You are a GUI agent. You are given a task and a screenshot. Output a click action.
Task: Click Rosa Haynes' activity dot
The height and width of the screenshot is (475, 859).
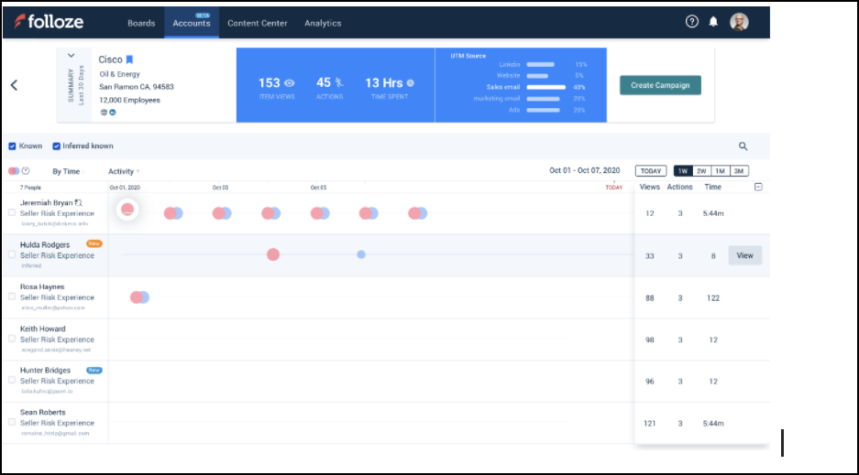139,297
